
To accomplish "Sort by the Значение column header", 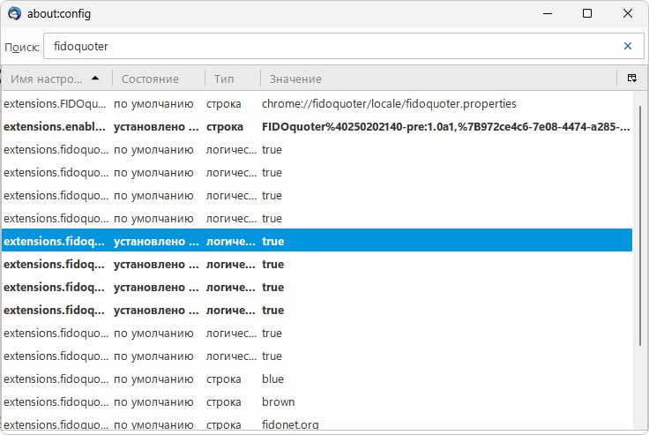I will point(295,79).
